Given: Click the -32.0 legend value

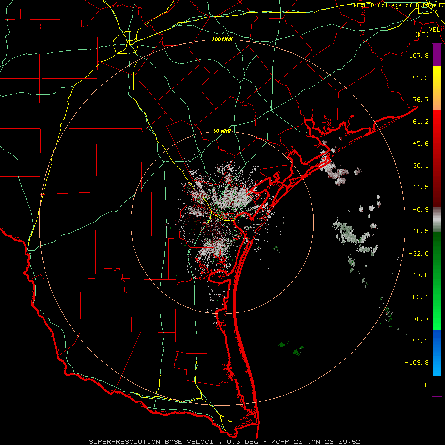Looking at the screenshot, I should [x=419, y=254].
